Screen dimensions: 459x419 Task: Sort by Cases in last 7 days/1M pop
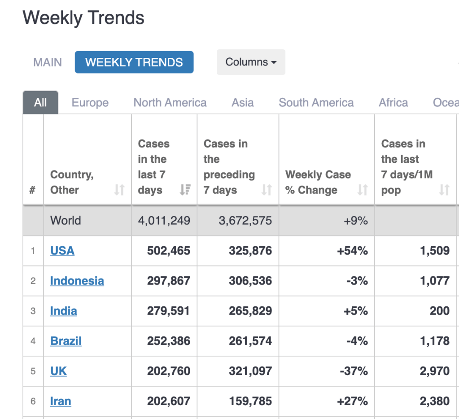444,190
